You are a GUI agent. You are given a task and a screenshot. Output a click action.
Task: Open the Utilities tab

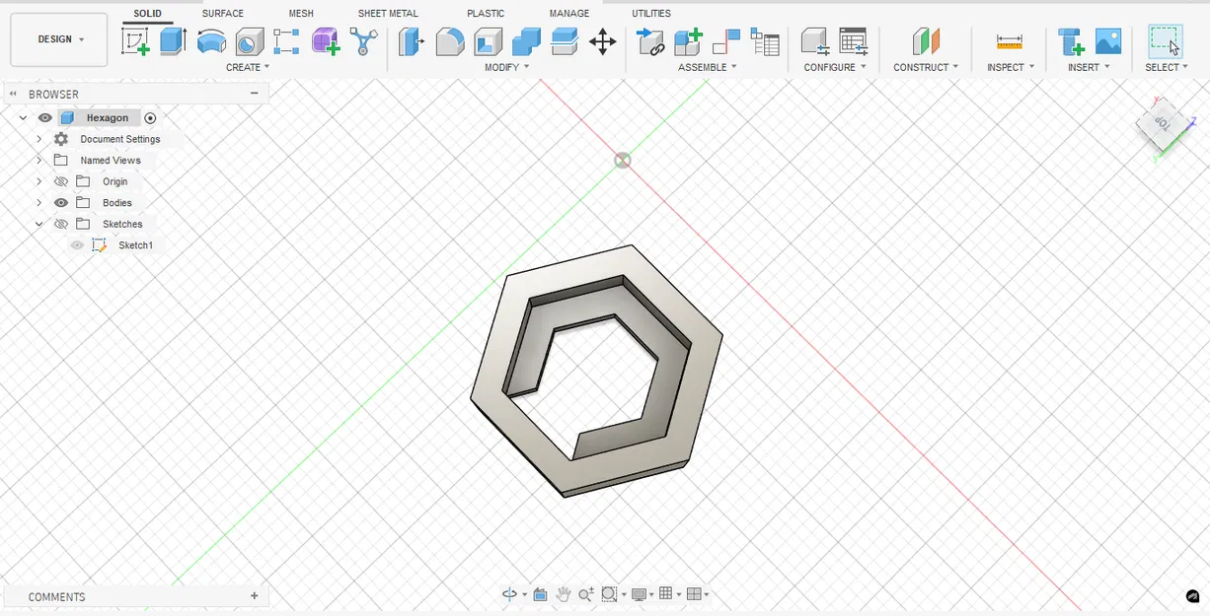[x=651, y=13]
